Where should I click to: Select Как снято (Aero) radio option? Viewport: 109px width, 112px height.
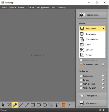pyautogui.click(x=81, y=60)
